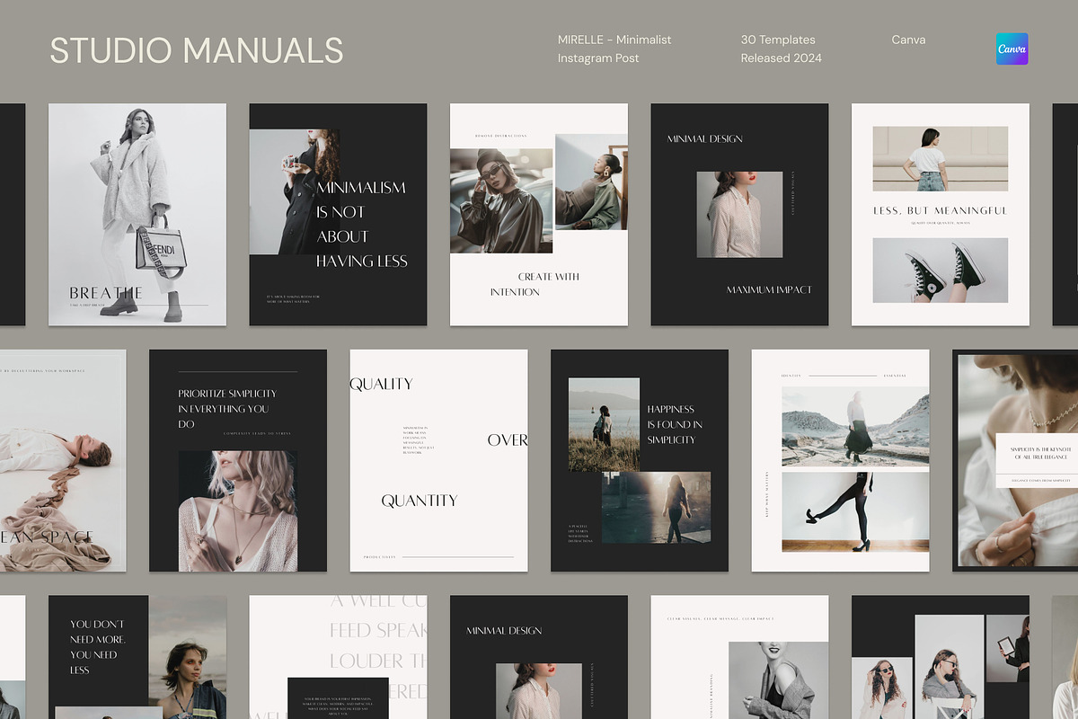Open the BREATHE template with Fendi bag
The image size is (1078, 719).
coord(137,215)
